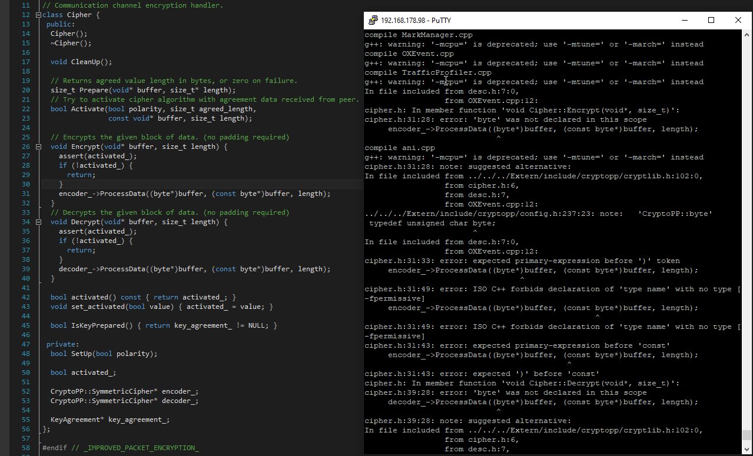This screenshot has width=753, height=456.
Task: Click 'compile ani.cpp' in PuTTY output
Action: click(x=400, y=148)
